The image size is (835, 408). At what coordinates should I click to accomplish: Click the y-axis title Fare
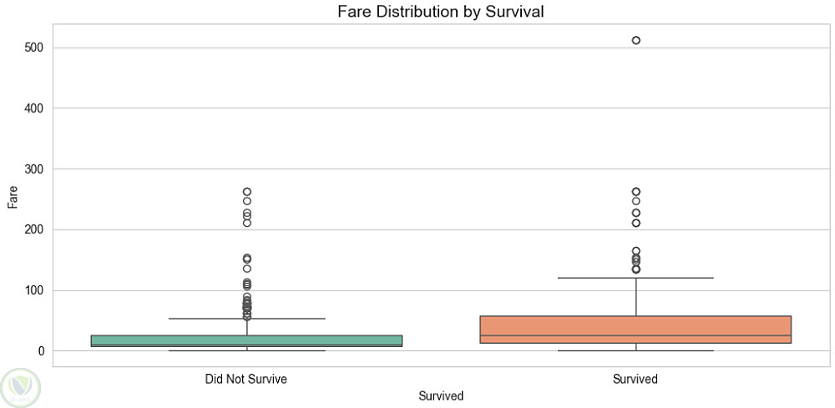[12, 197]
